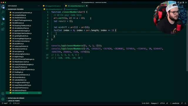The image size is (188, 106).
Task: Select the JavaScript language mode
Action: click(x=175, y=103)
